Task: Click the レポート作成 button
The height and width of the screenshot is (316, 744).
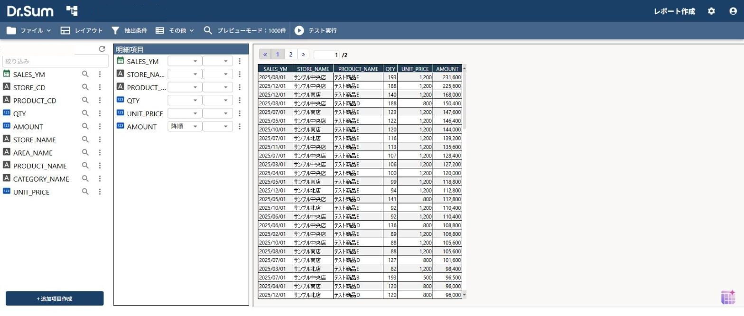Action: [x=674, y=11]
